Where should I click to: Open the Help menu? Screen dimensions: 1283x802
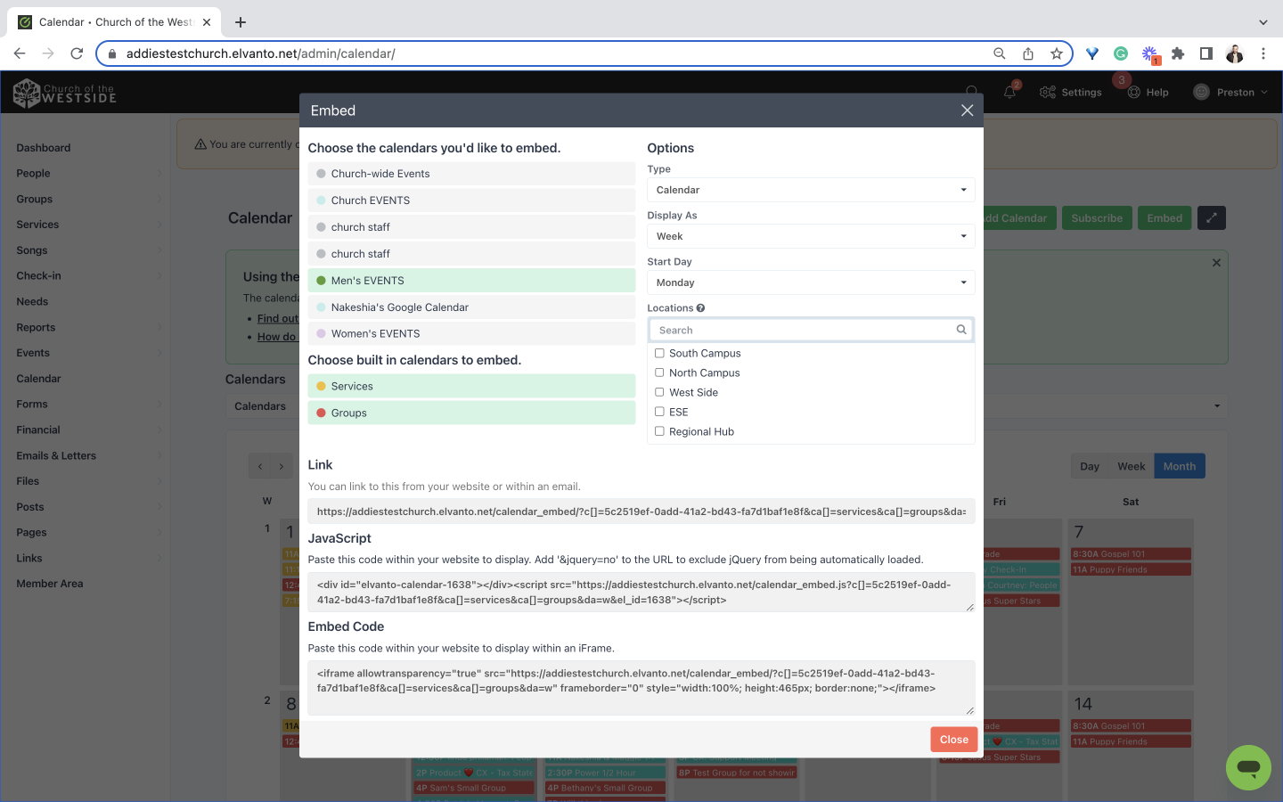pos(1148,92)
